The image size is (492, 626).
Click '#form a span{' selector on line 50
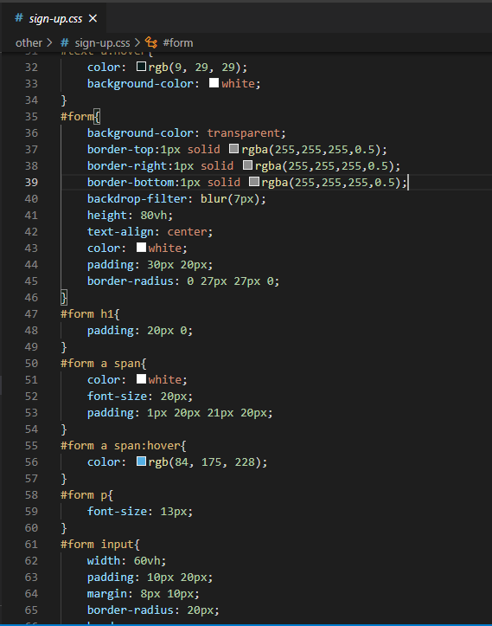click(103, 364)
